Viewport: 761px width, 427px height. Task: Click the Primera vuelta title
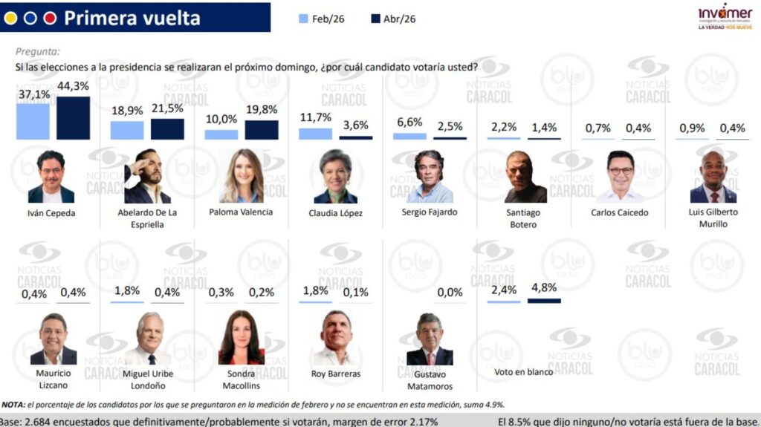pyautogui.click(x=132, y=18)
